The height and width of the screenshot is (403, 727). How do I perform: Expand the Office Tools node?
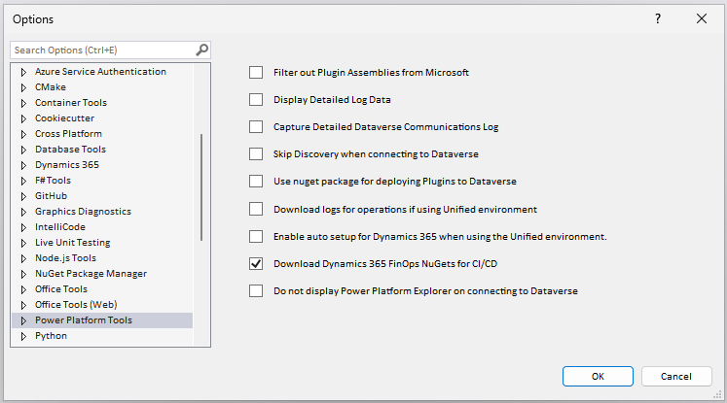click(x=23, y=289)
